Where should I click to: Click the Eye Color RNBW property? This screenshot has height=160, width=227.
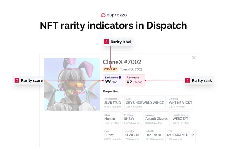pyautogui.click(x=132, y=119)
